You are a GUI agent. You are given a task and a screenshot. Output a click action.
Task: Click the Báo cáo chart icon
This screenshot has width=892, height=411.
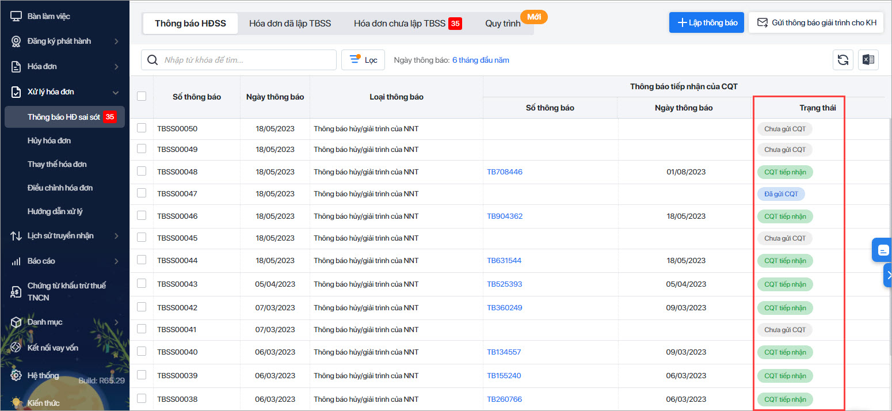click(16, 261)
